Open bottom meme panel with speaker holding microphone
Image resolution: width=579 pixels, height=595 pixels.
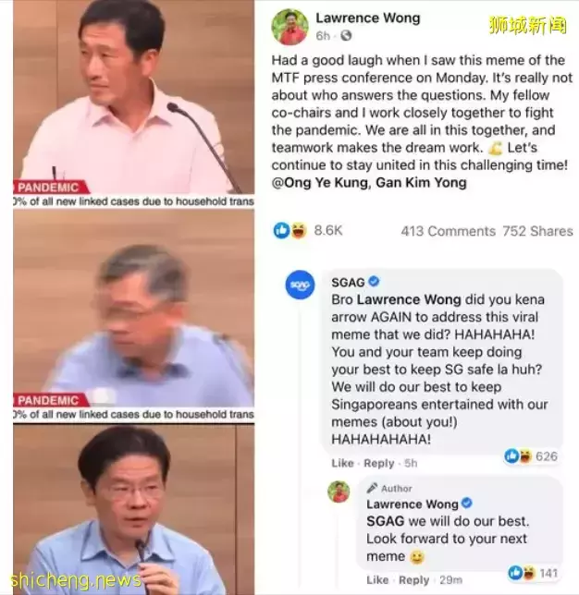[x=134, y=509]
